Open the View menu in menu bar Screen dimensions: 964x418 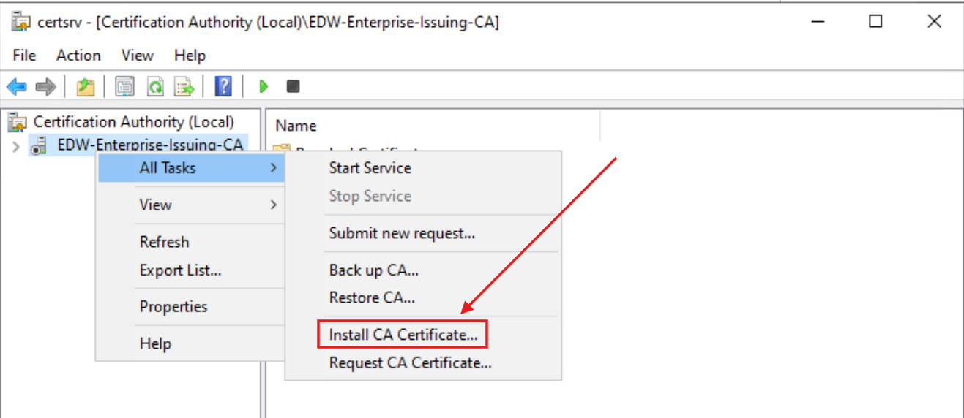pyautogui.click(x=138, y=56)
